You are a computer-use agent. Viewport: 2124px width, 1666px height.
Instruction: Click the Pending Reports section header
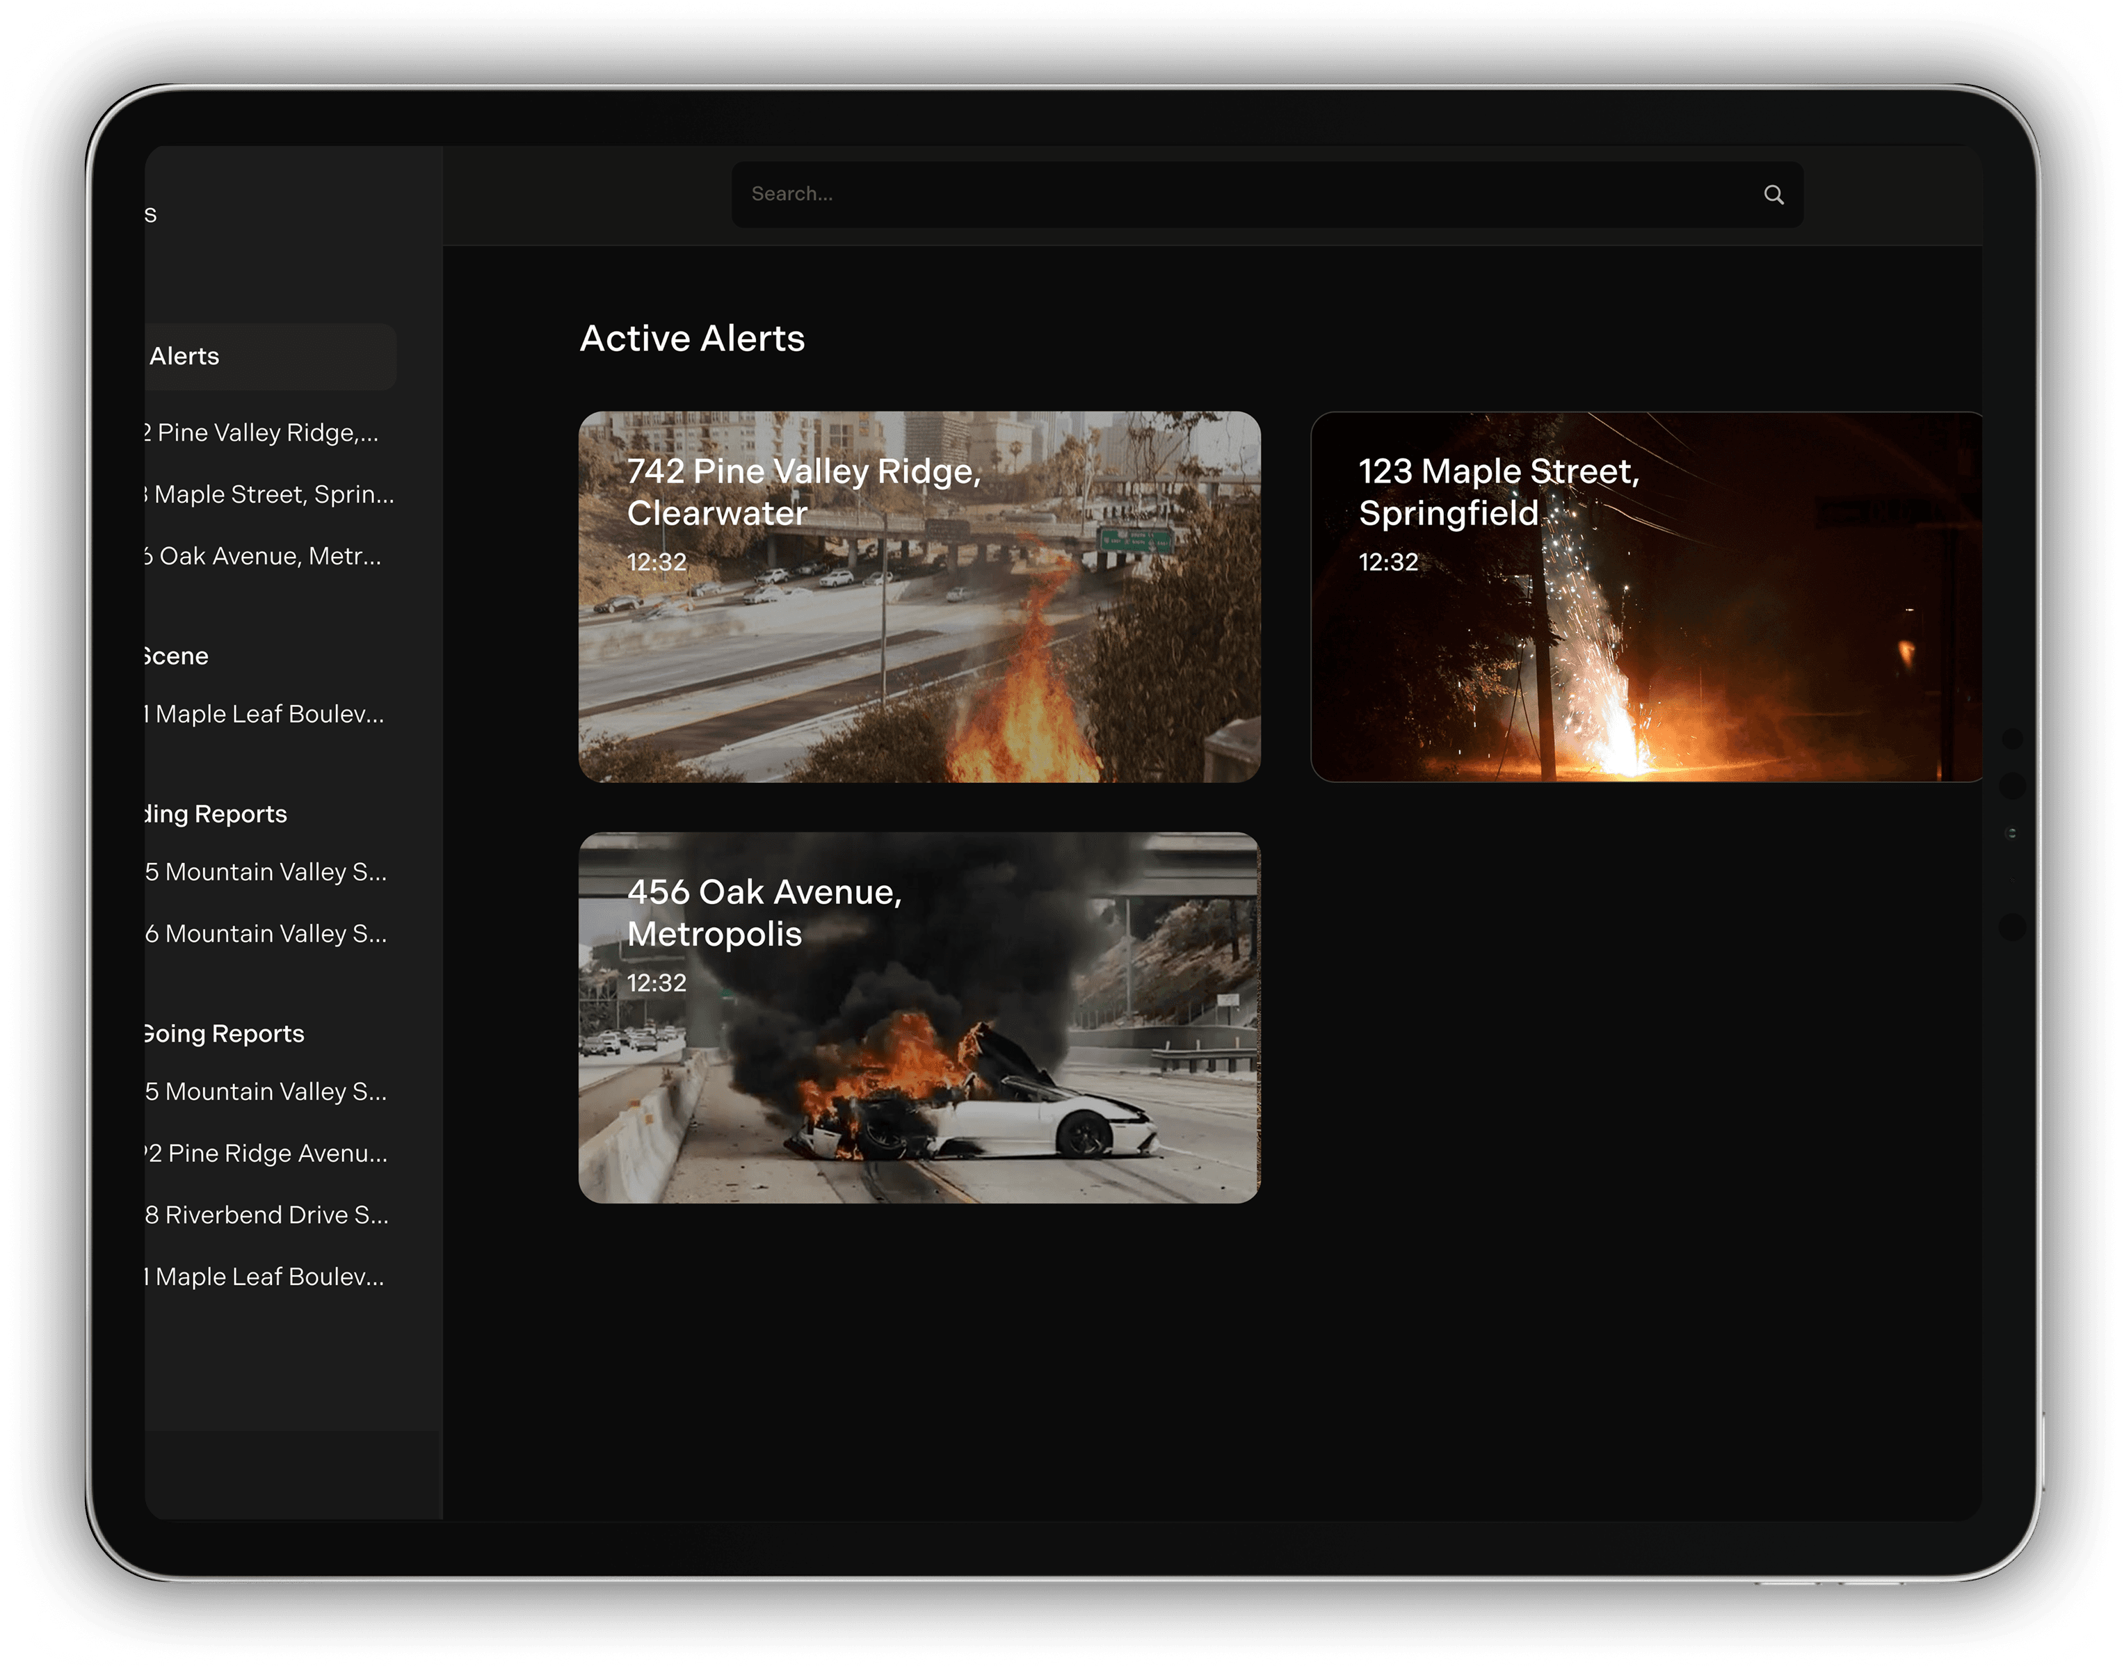coord(216,814)
